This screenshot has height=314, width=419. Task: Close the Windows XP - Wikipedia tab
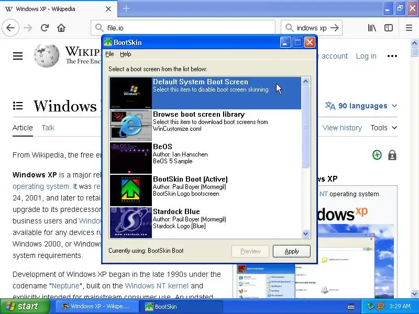[x=108, y=9]
